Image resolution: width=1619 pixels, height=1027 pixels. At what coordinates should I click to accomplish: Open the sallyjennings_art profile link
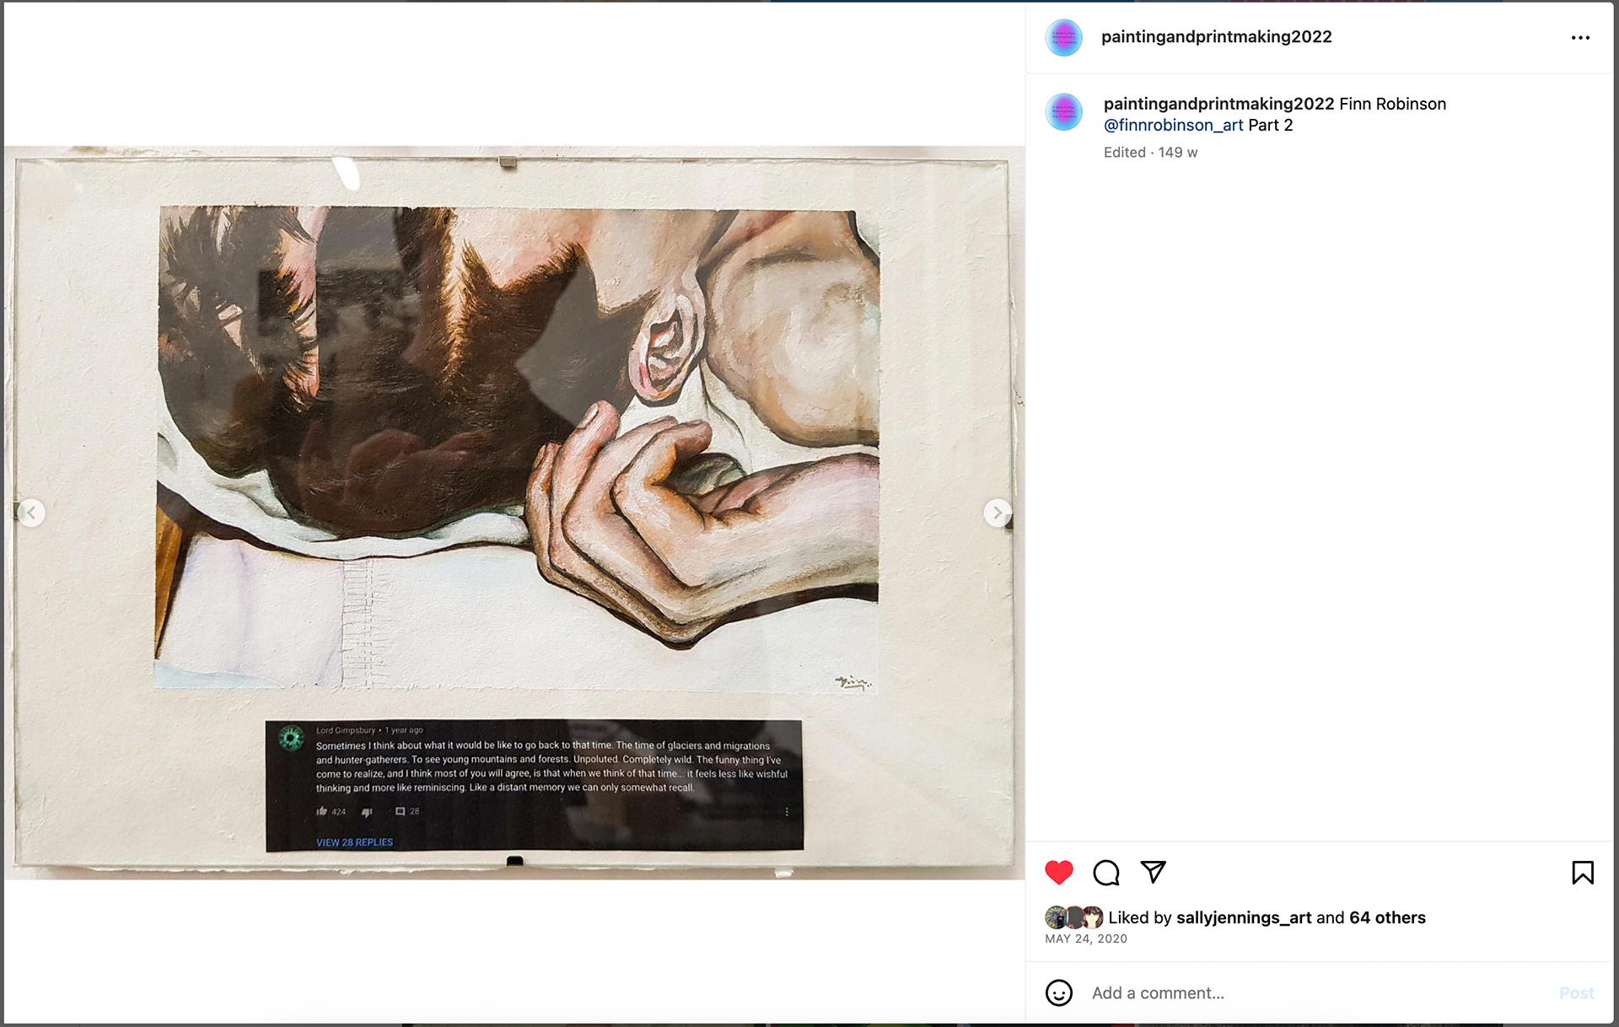[1244, 917]
